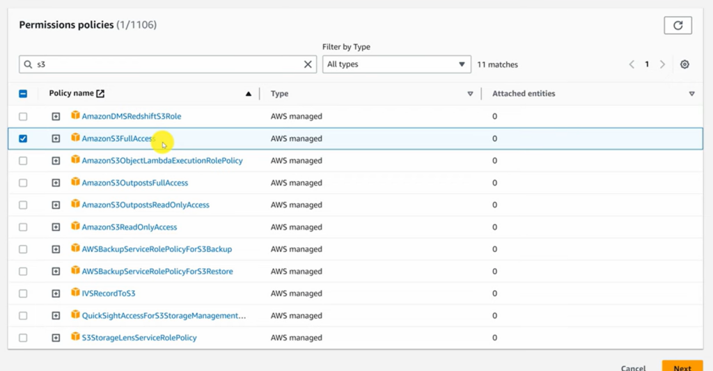Click the refresh policies icon button
The width and height of the screenshot is (713, 371).
(677, 25)
